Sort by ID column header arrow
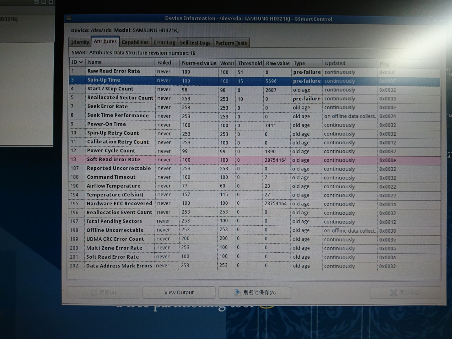This screenshot has width=452, height=339. [81, 62]
